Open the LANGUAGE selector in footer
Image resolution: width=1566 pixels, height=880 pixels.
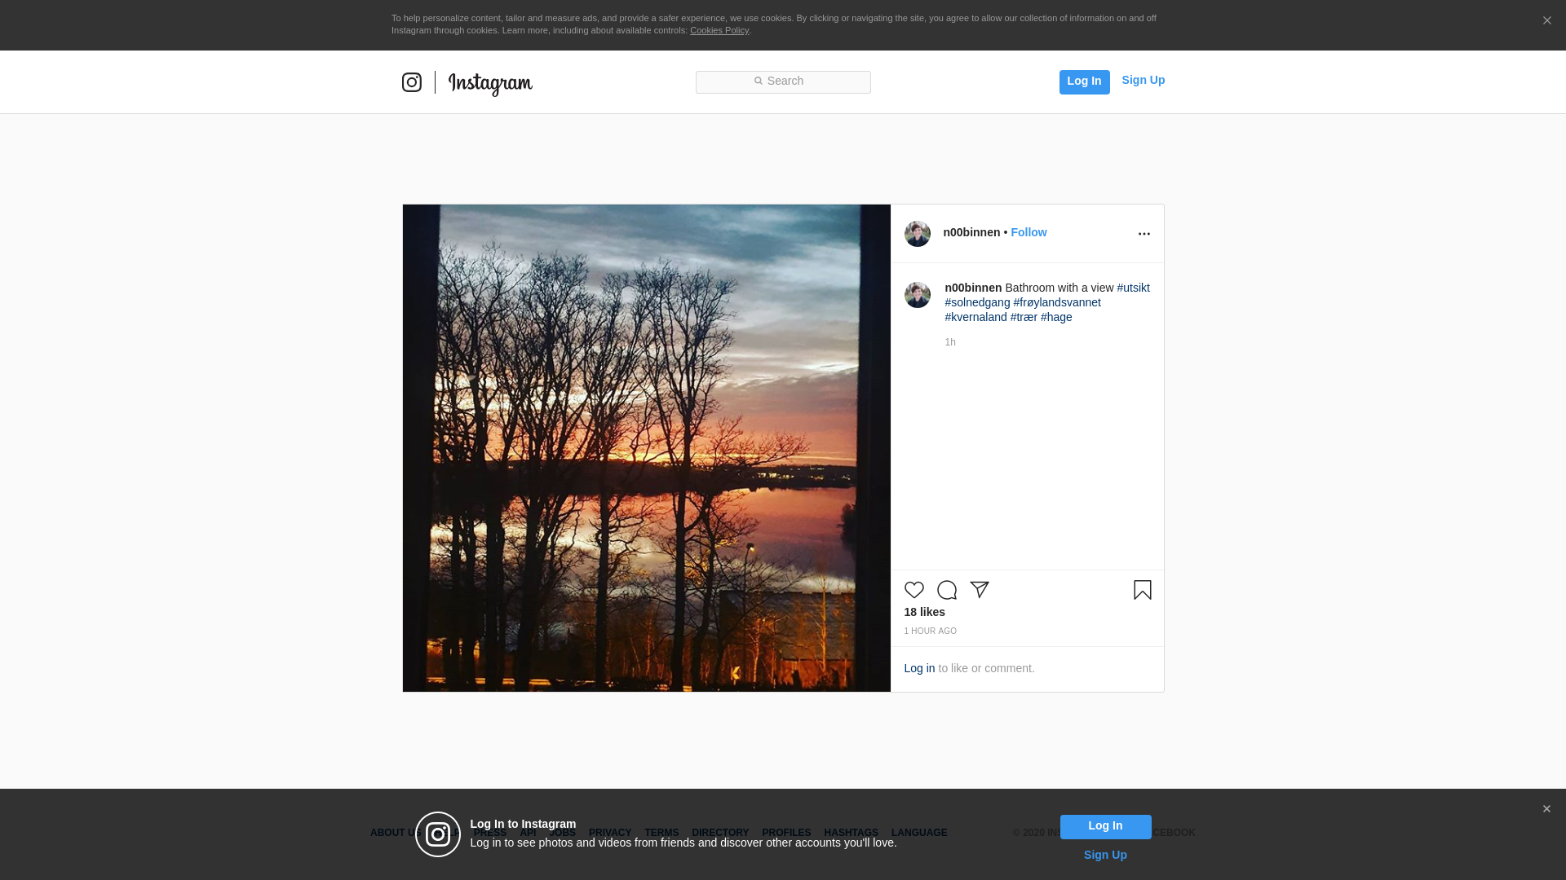click(919, 833)
